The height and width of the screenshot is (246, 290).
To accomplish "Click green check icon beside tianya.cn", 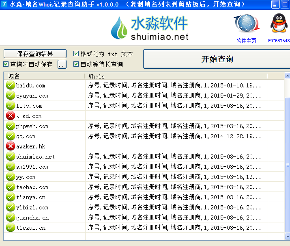I will click(x=11, y=197).
